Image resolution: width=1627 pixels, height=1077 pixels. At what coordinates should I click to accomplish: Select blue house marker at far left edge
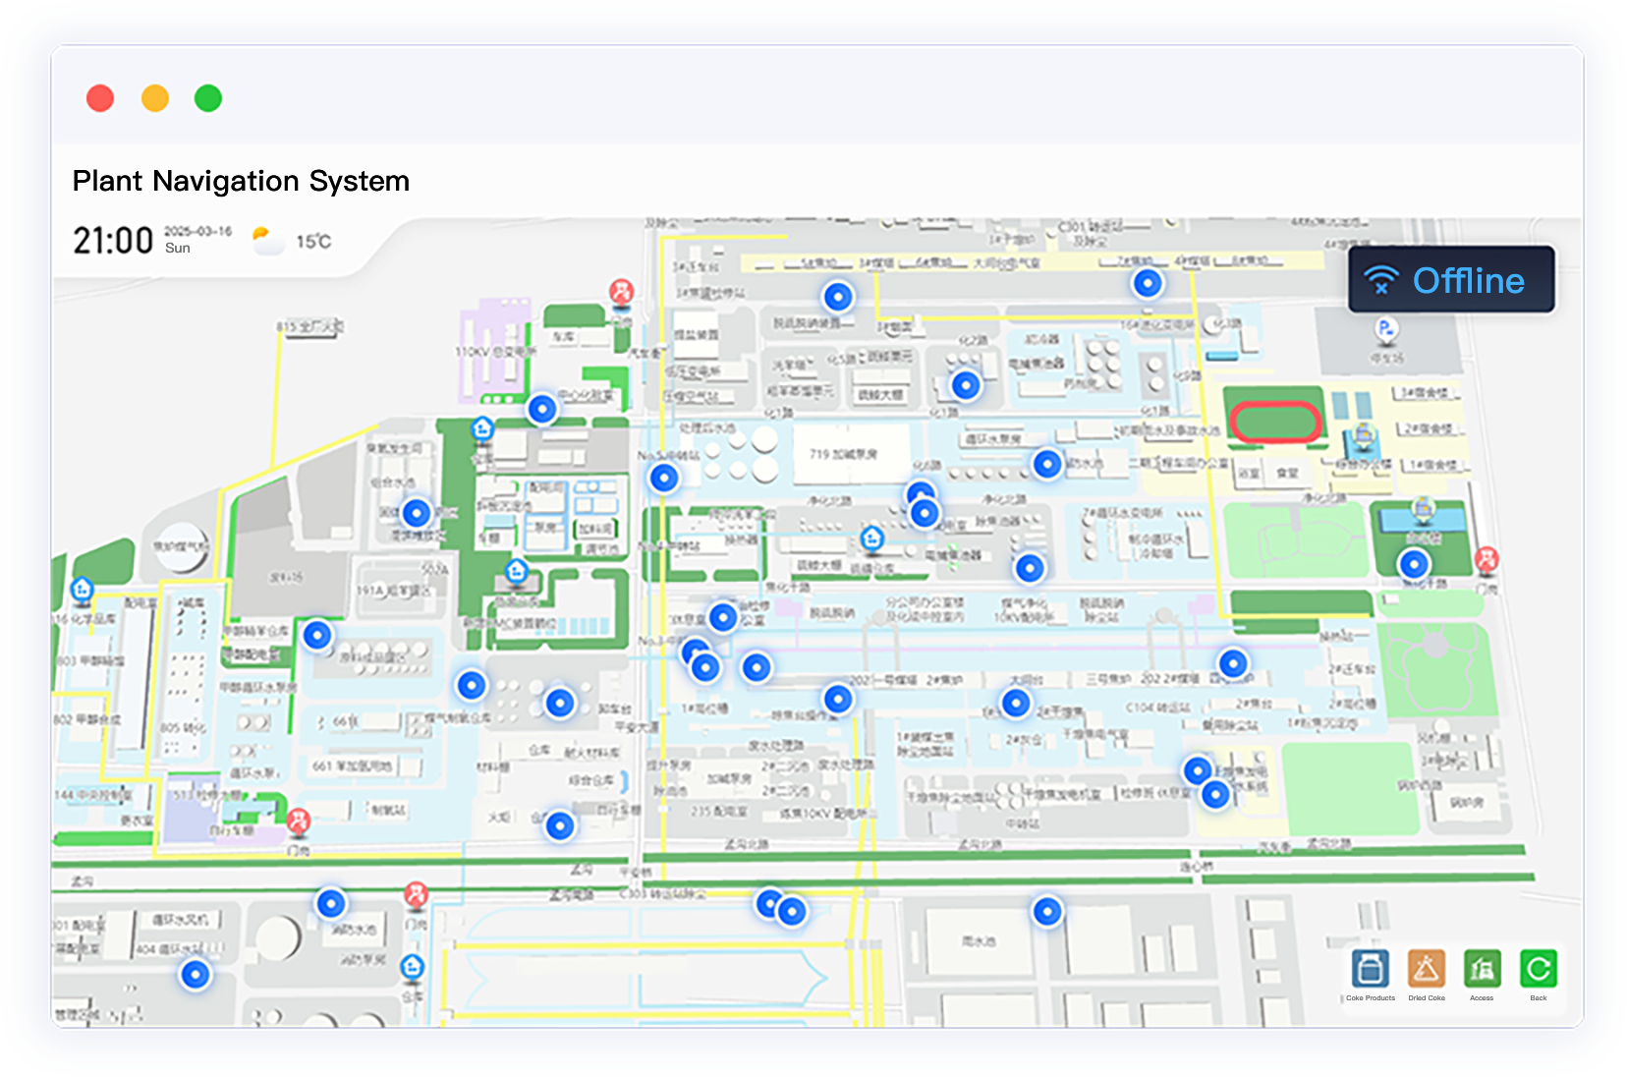click(83, 590)
